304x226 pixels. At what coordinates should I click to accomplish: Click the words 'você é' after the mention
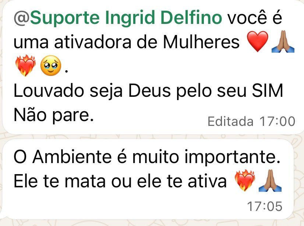[x=255, y=18]
